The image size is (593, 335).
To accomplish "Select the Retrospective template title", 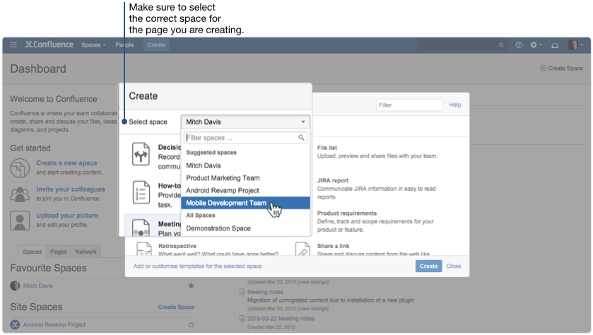I will [x=177, y=246].
